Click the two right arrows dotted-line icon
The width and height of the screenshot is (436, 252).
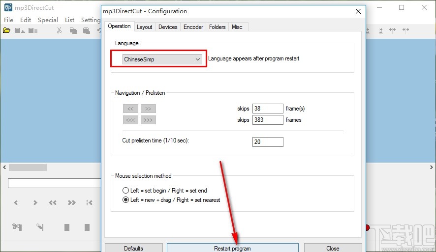coord(405,30)
